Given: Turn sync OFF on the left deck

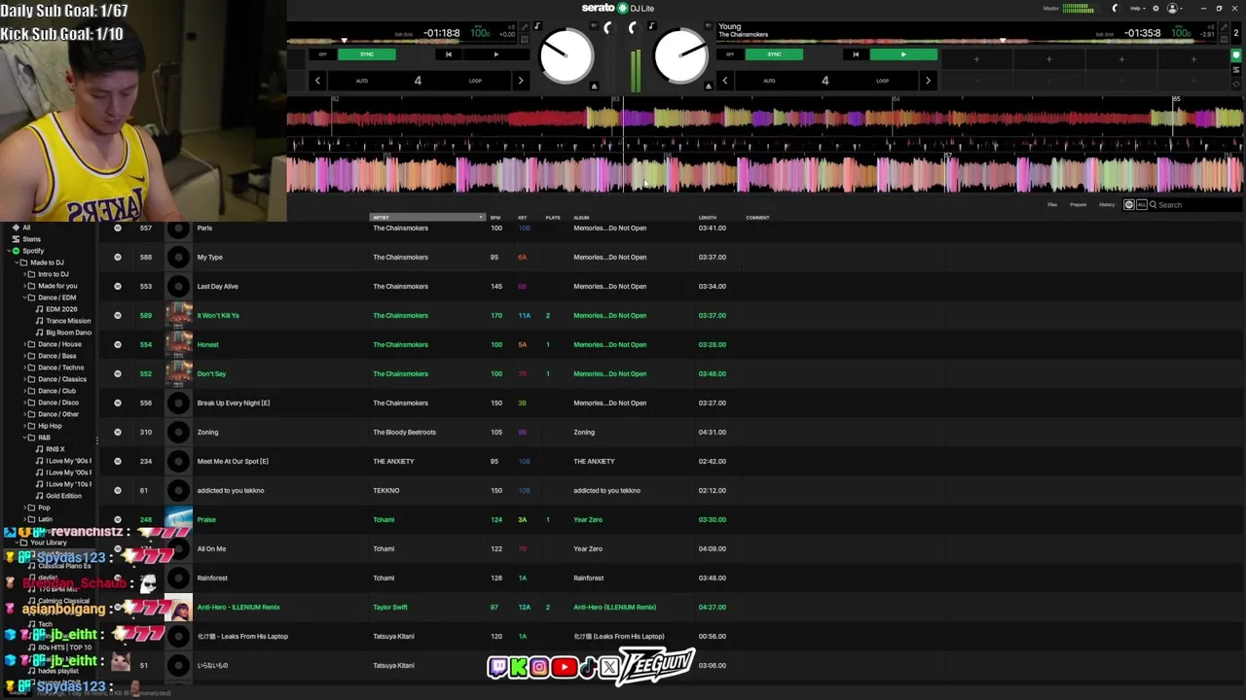Looking at the screenshot, I should click(322, 54).
